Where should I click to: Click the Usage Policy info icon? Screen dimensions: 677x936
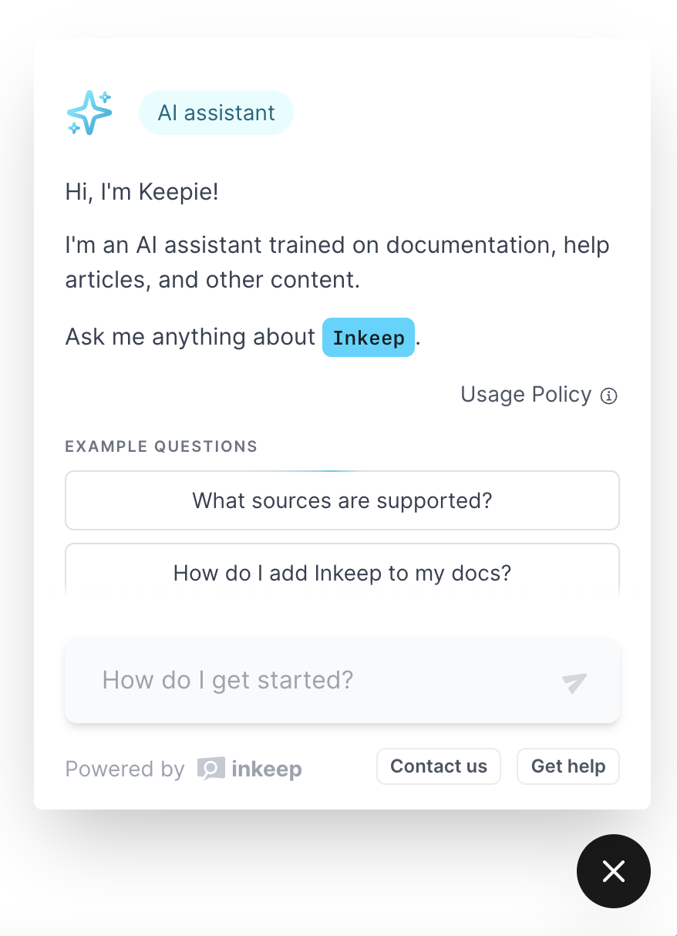pyautogui.click(x=609, y=396)
